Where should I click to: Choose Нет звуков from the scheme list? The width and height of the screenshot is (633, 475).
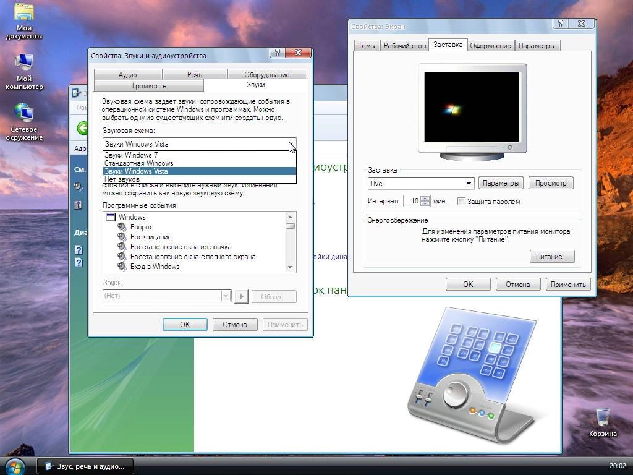pos(200,179)
